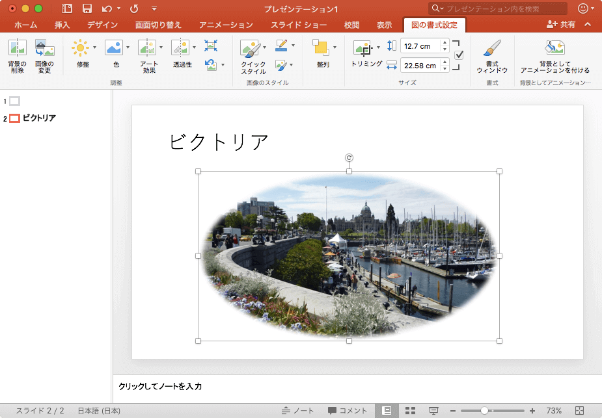Switch to the アニメーション tab
Image resolution: width=602 pixels, height=418 pixels.
(x=226, y=25)
